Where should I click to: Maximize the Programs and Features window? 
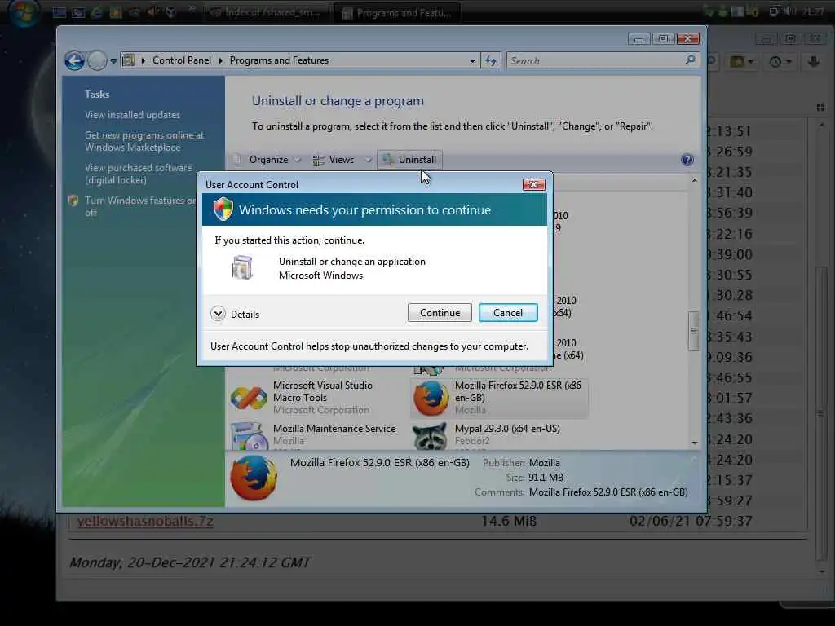(x=663, y=39)
